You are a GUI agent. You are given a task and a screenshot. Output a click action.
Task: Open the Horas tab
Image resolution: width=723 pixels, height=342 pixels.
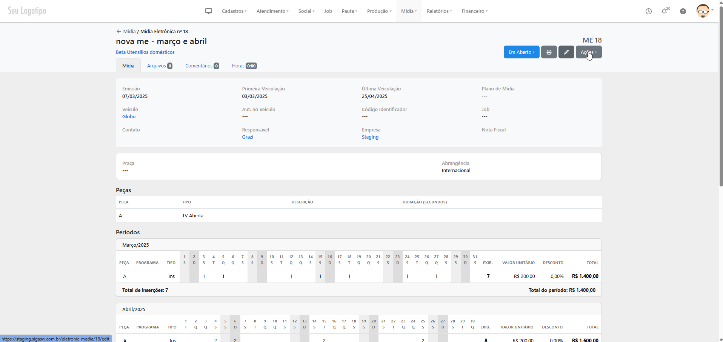click(244, 66)
